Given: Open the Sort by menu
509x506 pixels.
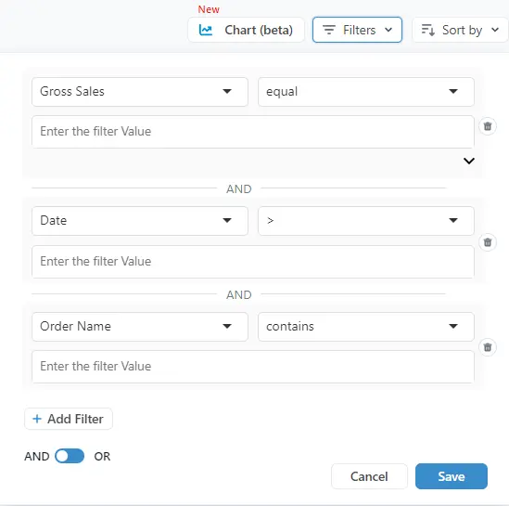Looking at the screenshot, I should point(460,30).
